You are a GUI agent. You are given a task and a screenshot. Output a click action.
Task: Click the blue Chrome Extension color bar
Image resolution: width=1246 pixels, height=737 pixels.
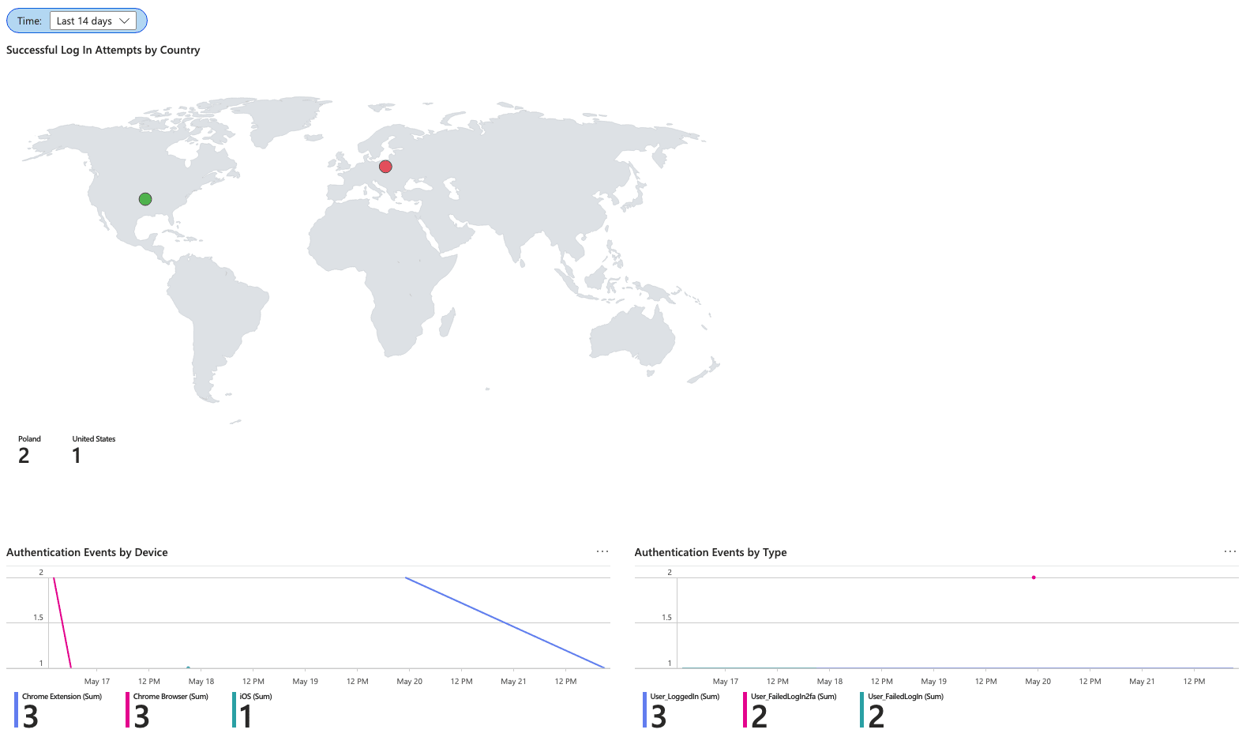click(16, 710)
